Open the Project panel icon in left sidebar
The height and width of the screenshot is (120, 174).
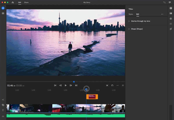point(3,13)
